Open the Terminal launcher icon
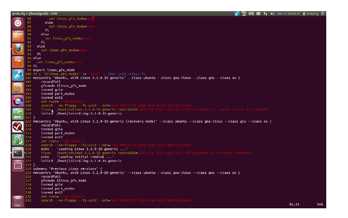 tap(18, 153)
